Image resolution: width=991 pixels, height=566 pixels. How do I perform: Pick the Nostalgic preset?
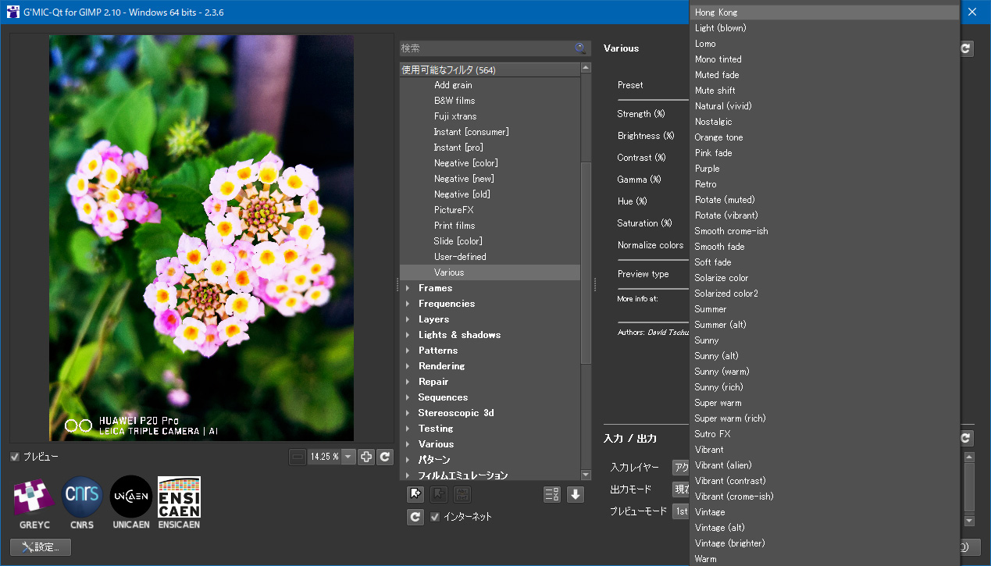(825, 122)
